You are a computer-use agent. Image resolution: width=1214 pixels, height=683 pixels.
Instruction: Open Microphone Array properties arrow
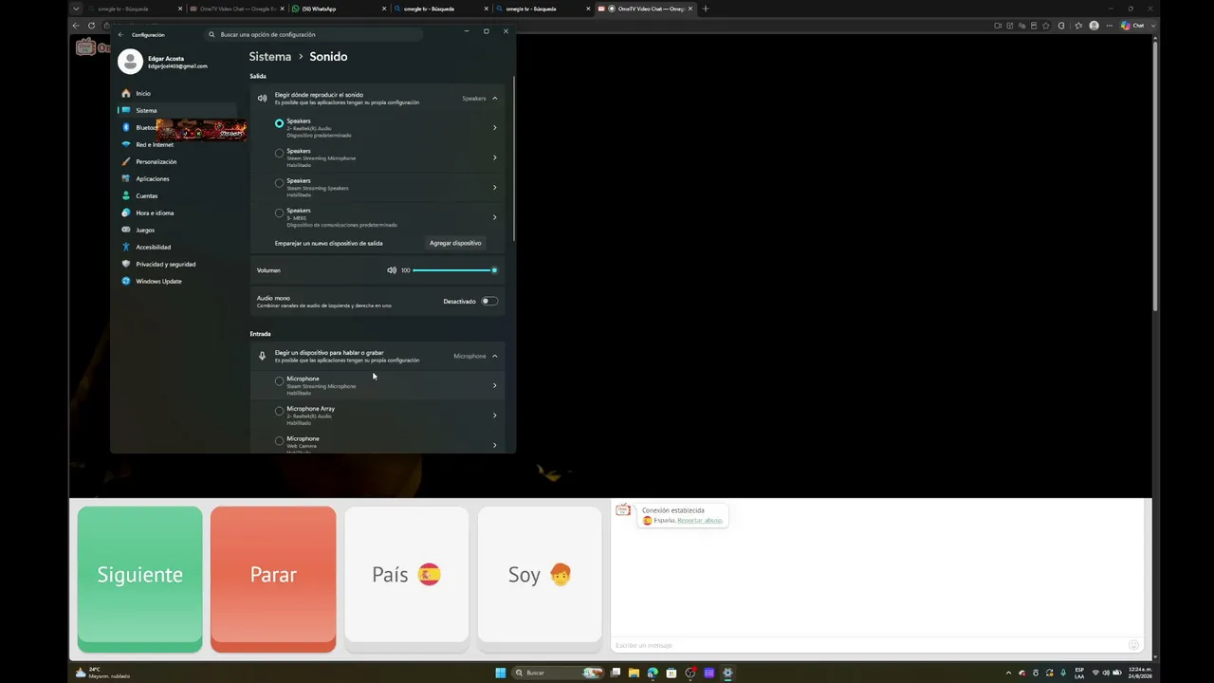pyautogui.click(x=494, y=415)
